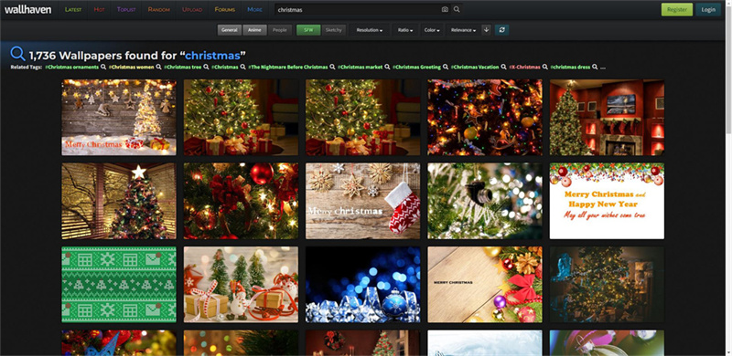732x356 pixels.
Task: Go to the Toplist page
Action: click(126, 9)
